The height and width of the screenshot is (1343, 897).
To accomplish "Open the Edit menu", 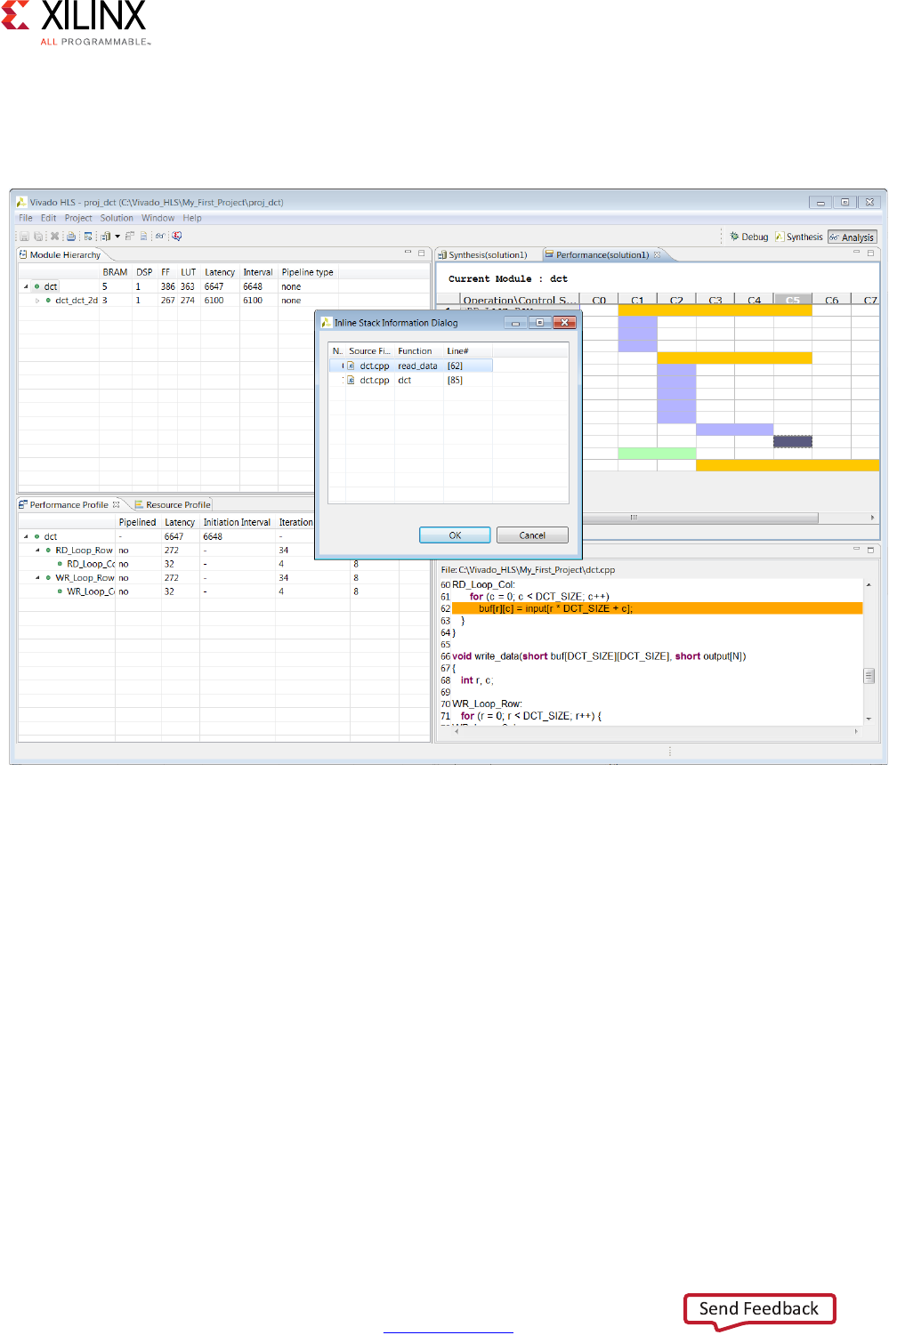I will click(x=48, y=218).
